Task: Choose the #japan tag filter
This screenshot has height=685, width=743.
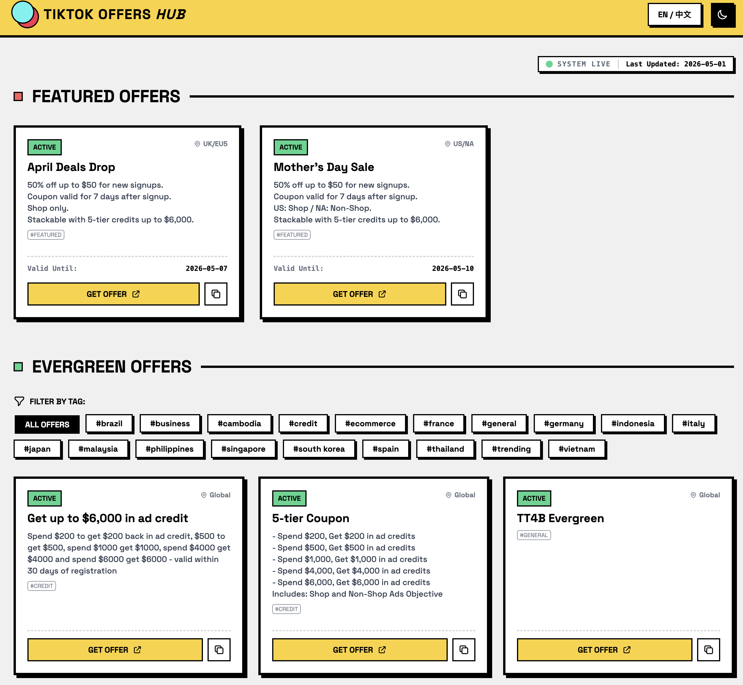Action: point(38,449)
